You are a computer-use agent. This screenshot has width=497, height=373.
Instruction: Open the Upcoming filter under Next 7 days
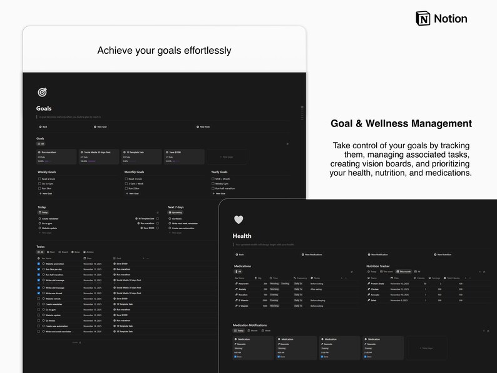175,212
